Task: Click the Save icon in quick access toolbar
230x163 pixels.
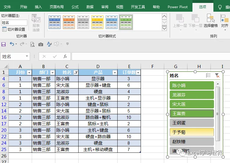Action: coord(3,44)
